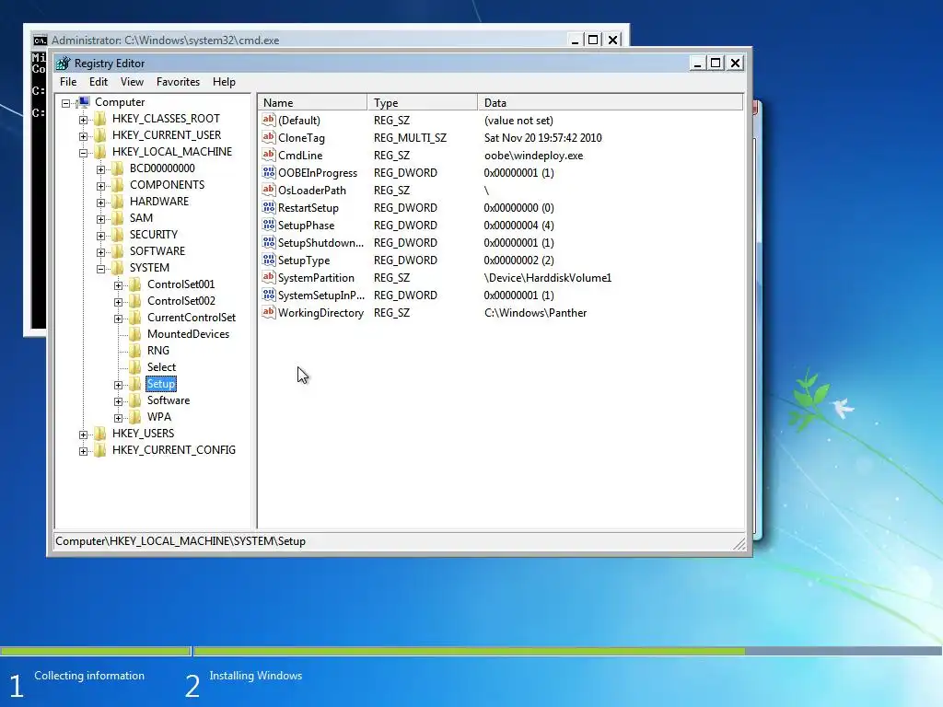
Task: Click the COMPONENTS folder icon
Action: click(x=119, y=184)
